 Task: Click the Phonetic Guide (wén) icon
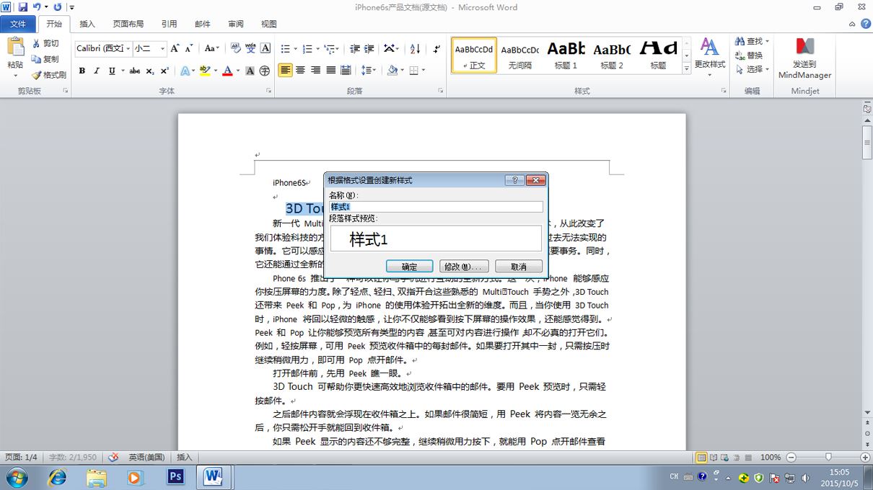250,48
